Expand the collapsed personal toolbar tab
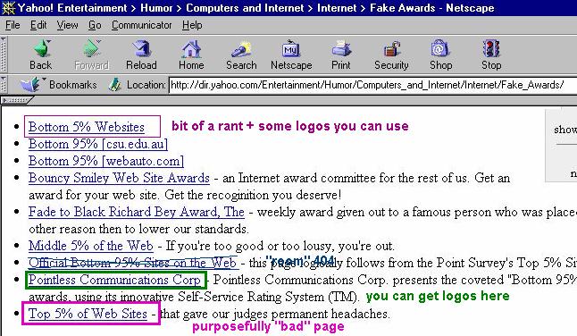Image resolution: width=577 pixels, height=336 pixels. pyautogui.click(x=17, y=100)
